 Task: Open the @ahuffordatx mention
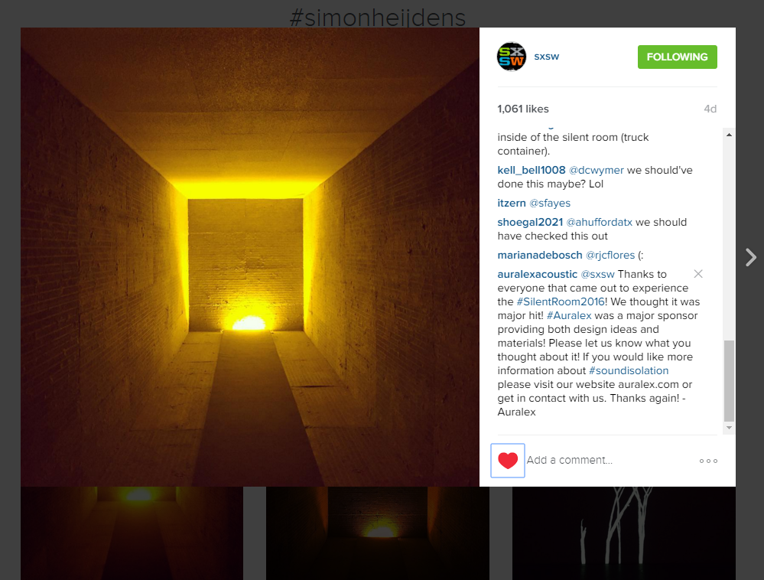[x=599, y=222]
